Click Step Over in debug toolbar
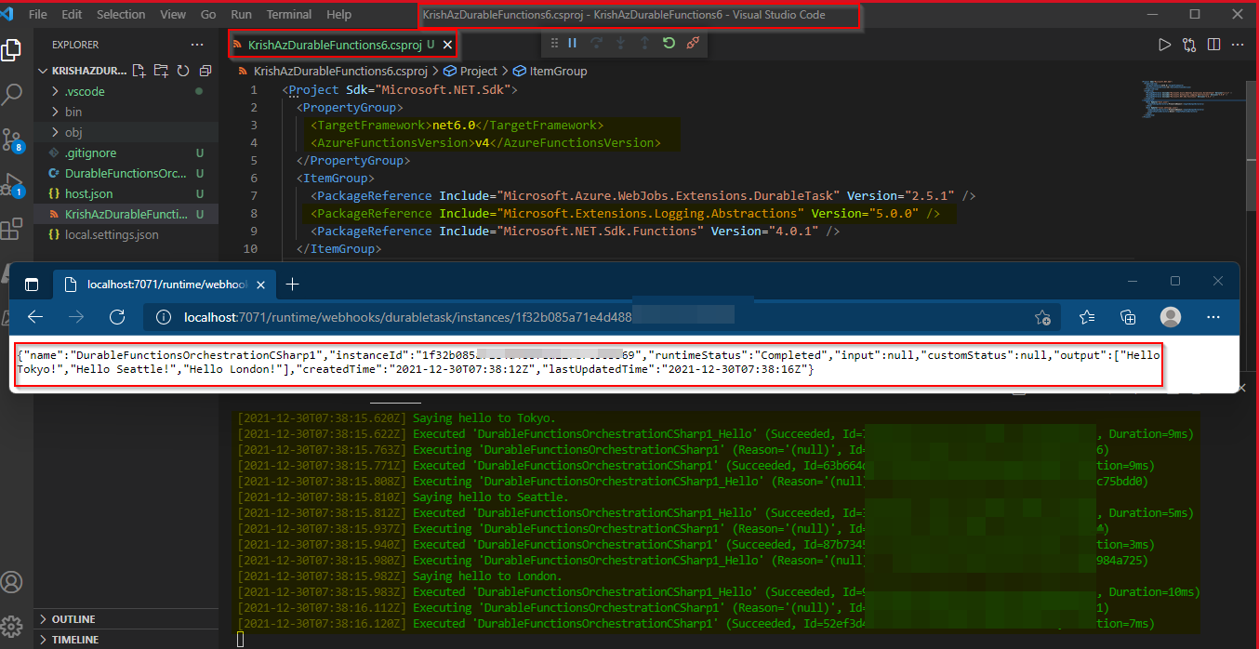 pyautogui.click(x=597, y=44)
